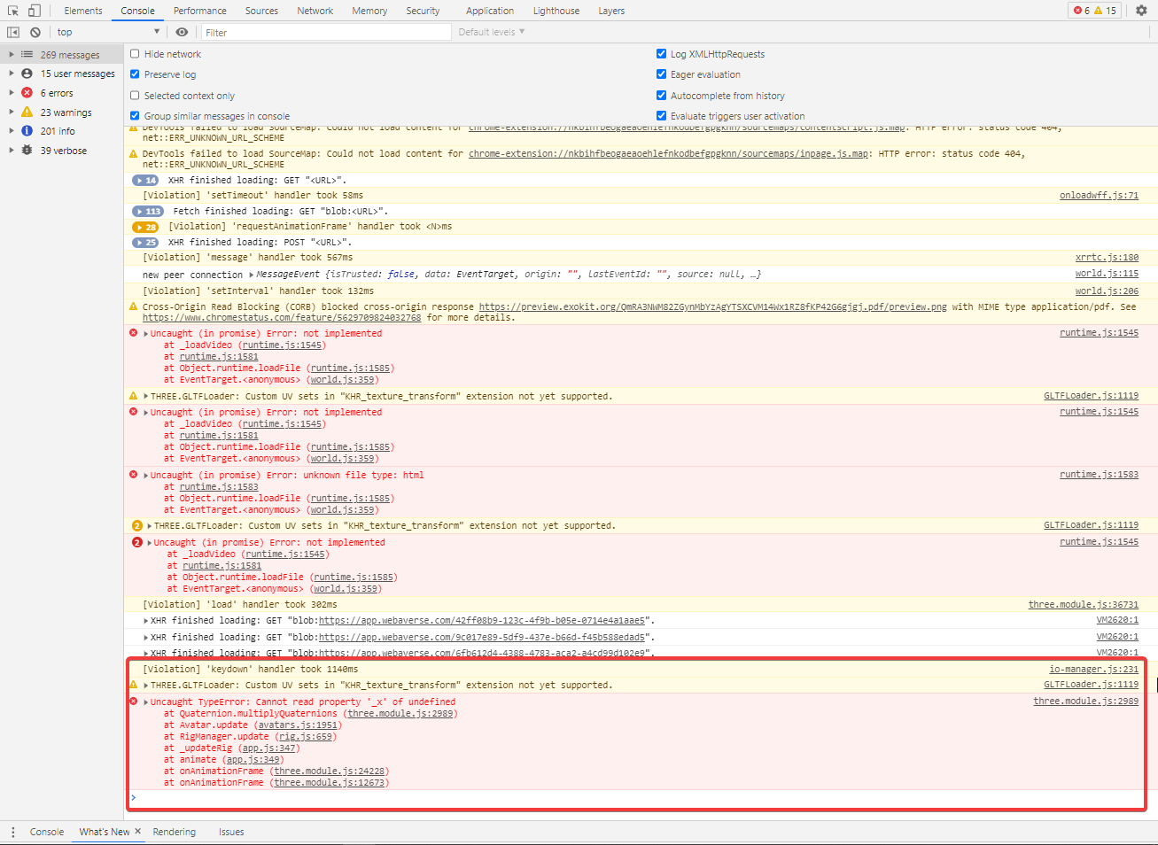This screenshot has width=1158, height=845.
Task: Open the Rendering tab at the bottom
Action: click(x=175, y=832)
